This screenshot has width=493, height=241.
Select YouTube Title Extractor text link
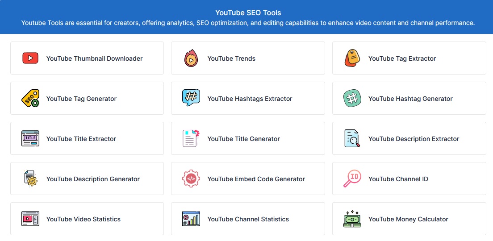(81, 139)
